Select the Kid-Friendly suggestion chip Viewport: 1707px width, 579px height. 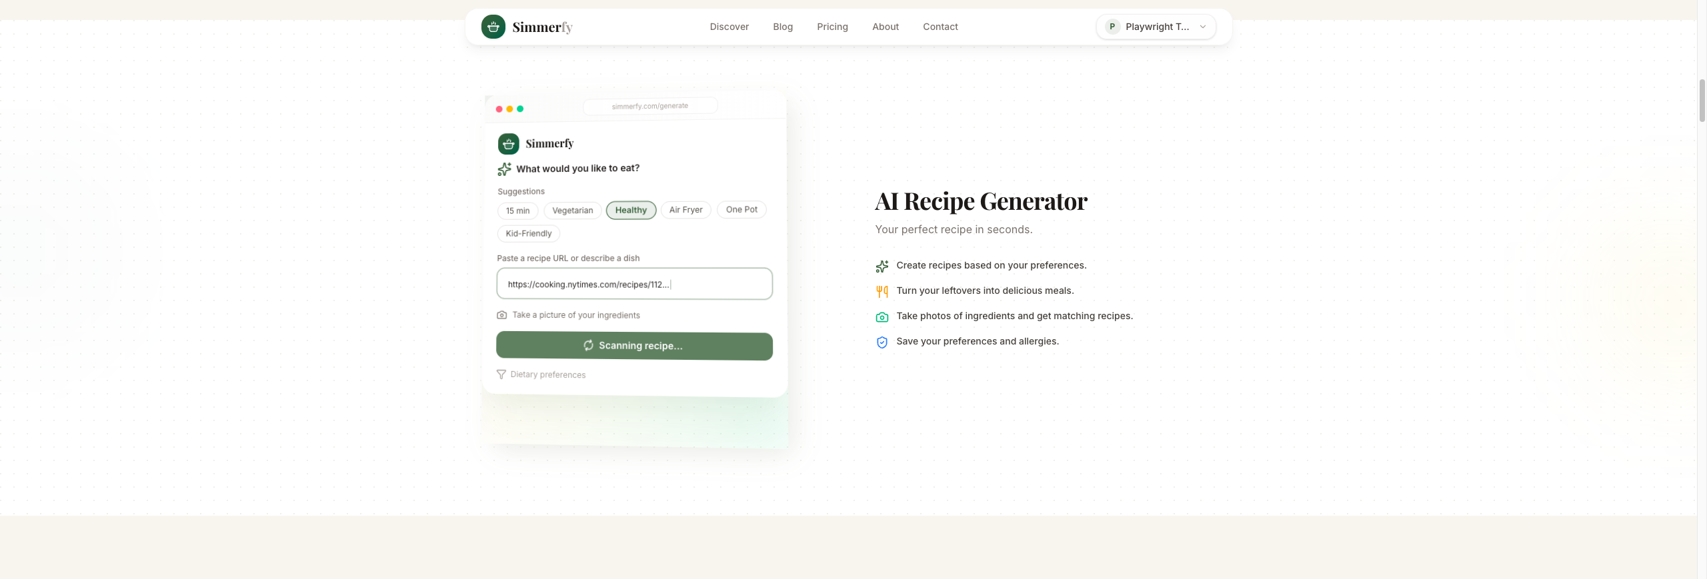[528, 233]
